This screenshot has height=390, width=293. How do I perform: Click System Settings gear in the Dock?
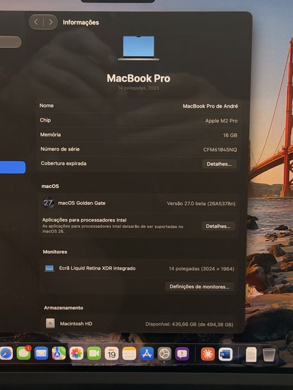(x=165, y=354)
